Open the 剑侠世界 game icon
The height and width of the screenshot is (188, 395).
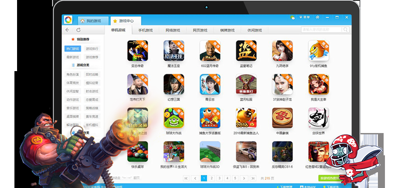tap(319, 118)
